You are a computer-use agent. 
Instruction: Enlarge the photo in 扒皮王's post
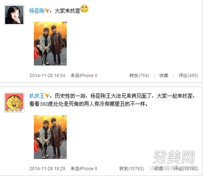pyautogui.click(x=50, y=137)
